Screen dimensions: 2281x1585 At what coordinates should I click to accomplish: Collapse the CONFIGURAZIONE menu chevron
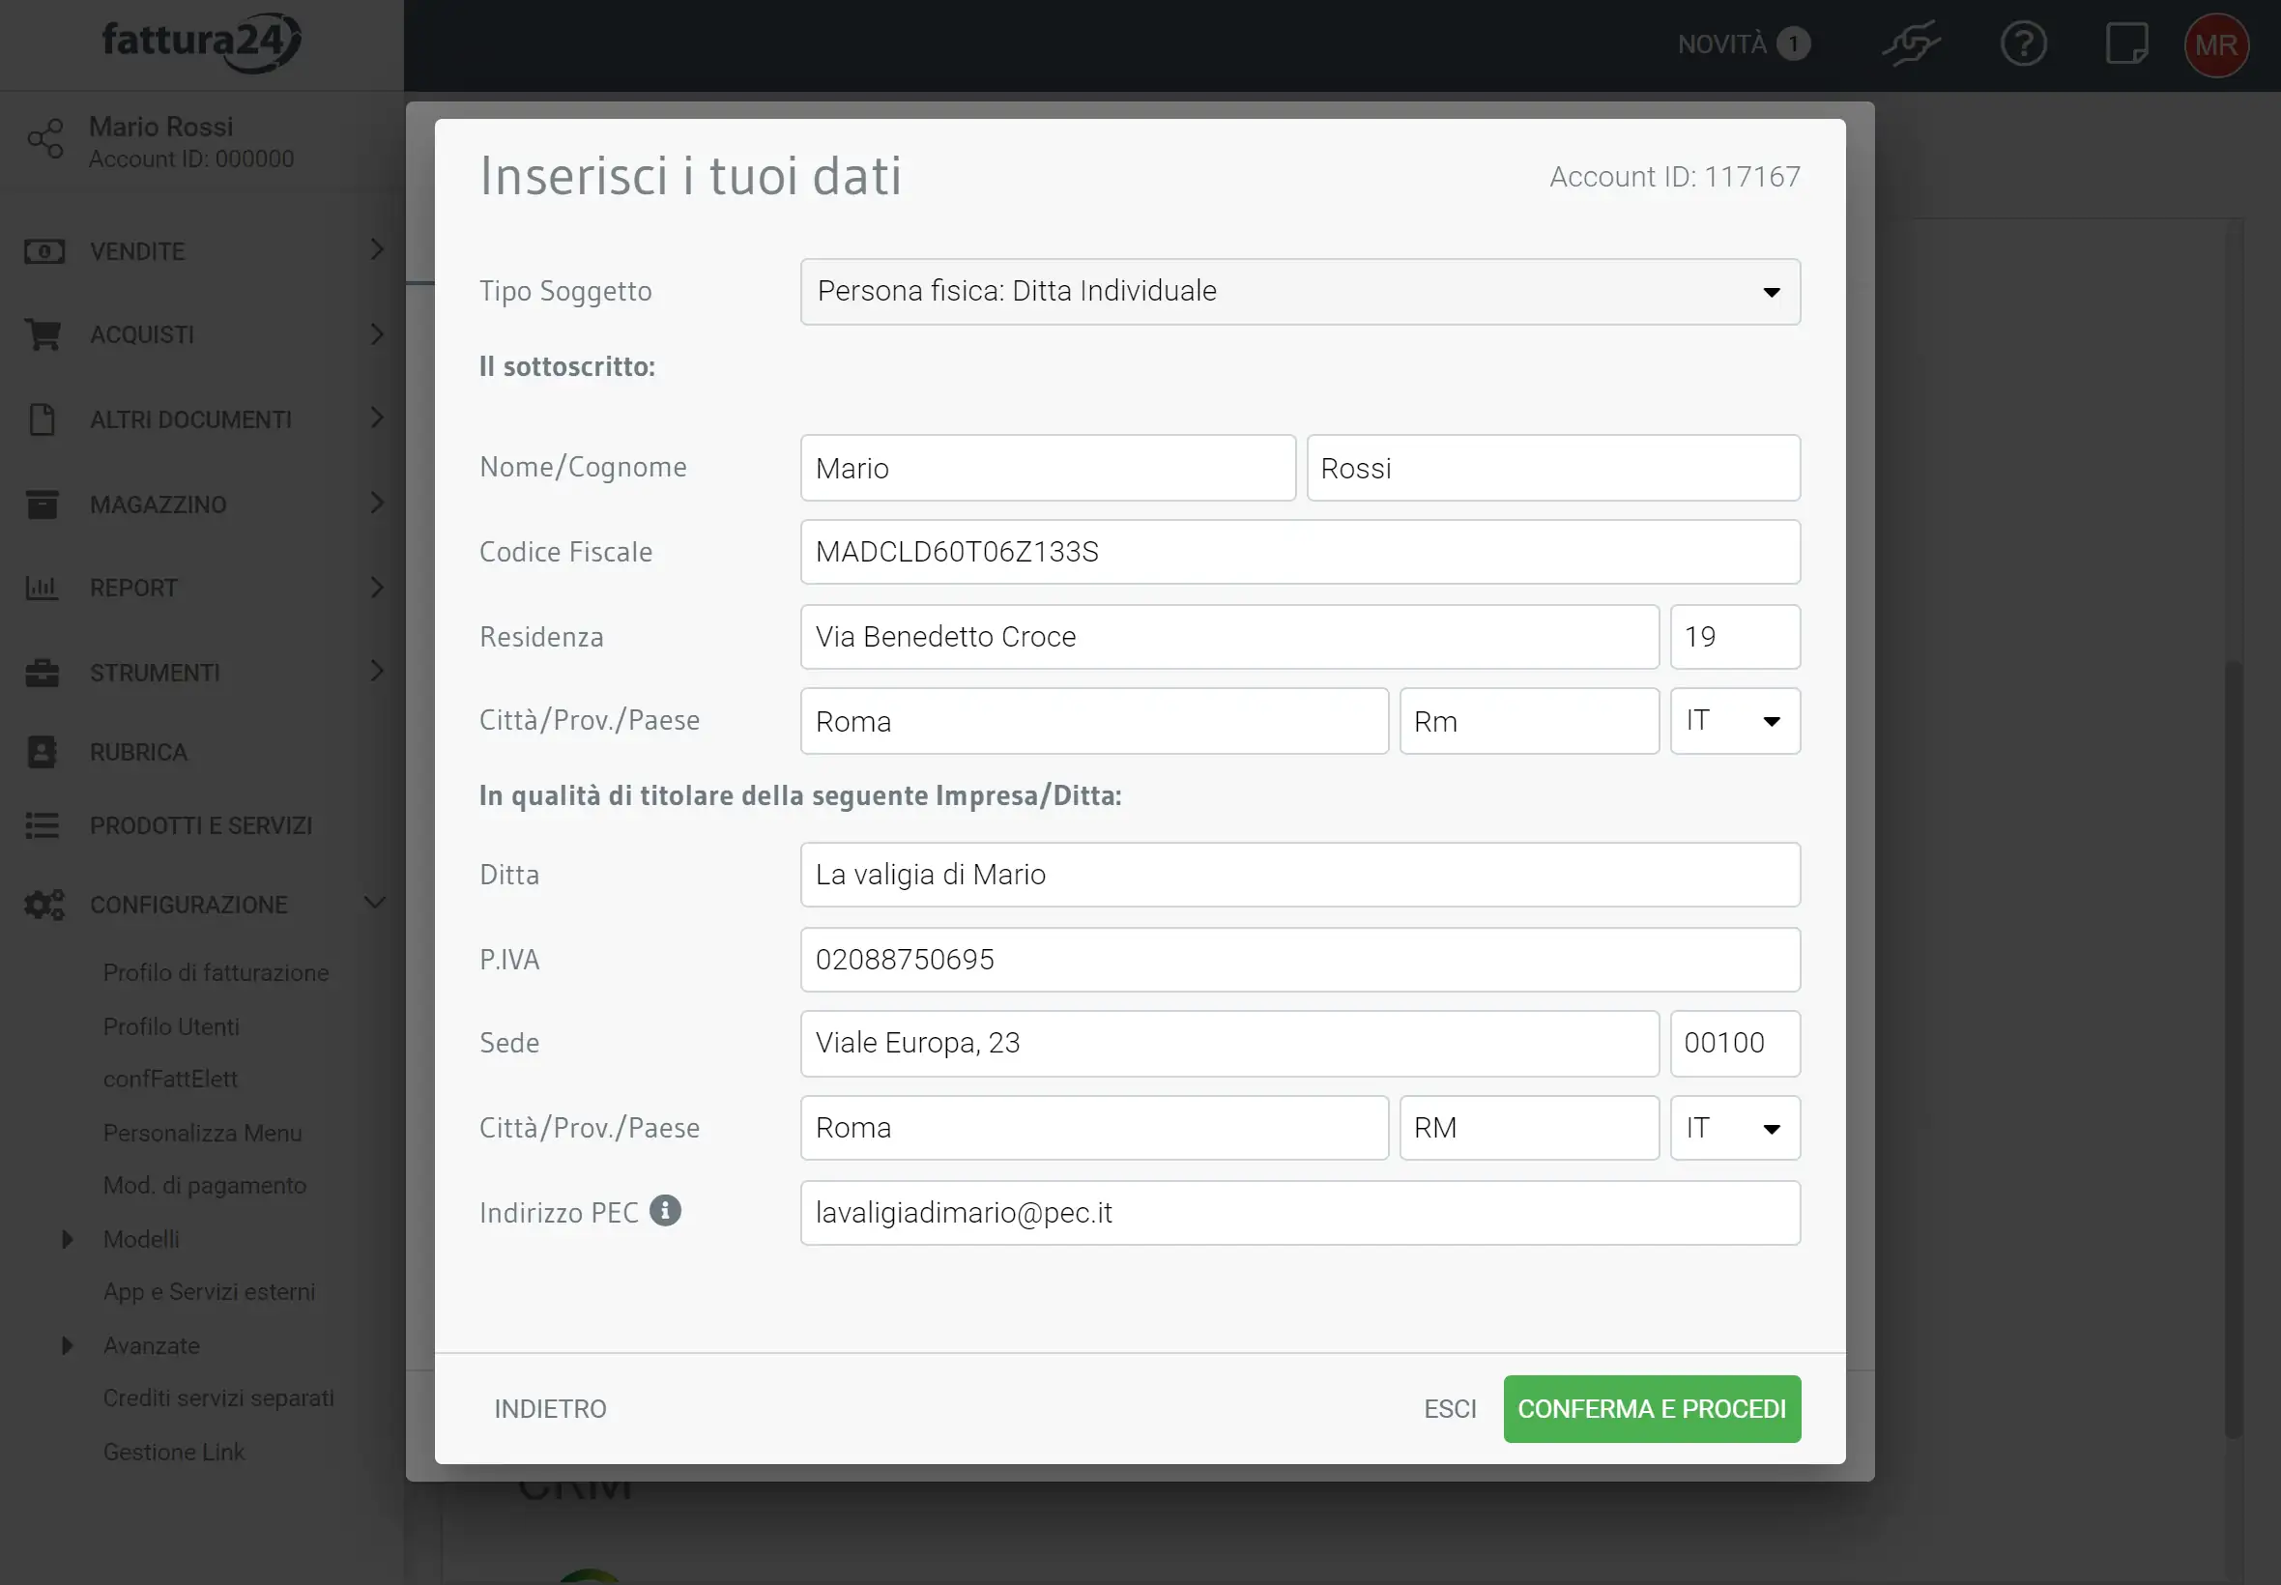[374, 903]
